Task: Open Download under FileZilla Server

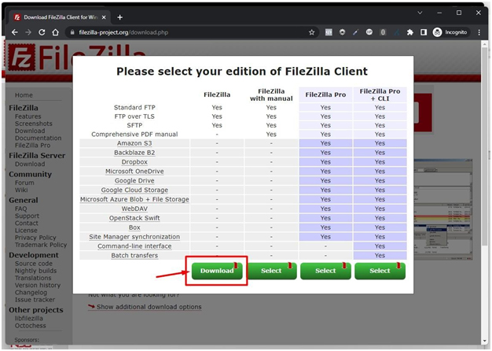Action: click(x=30, y=164)
